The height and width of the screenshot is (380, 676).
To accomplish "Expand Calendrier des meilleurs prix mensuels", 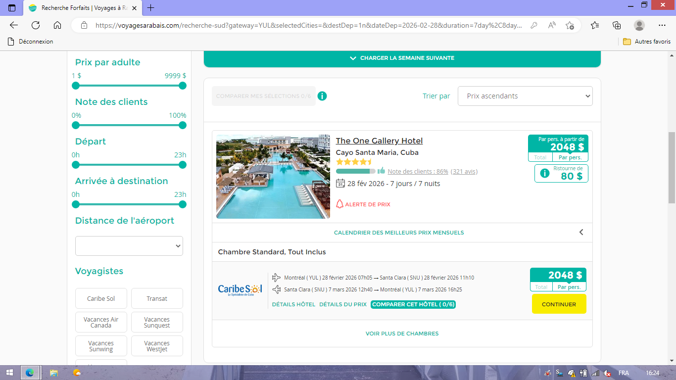I will pyautogui.click(x=399, y=233).
